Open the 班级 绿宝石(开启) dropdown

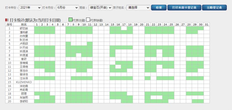pyautogui.click(x=100, y=8)
